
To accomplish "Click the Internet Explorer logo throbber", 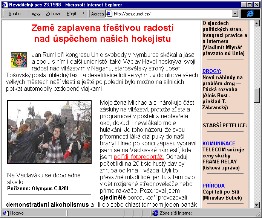I will click(250, 14).
